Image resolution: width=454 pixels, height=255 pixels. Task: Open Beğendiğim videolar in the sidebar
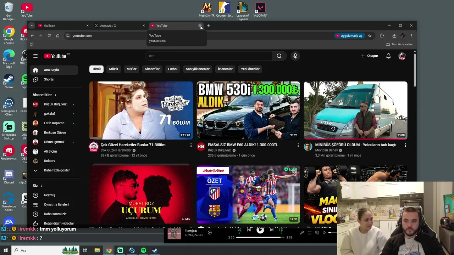(54, 223)
